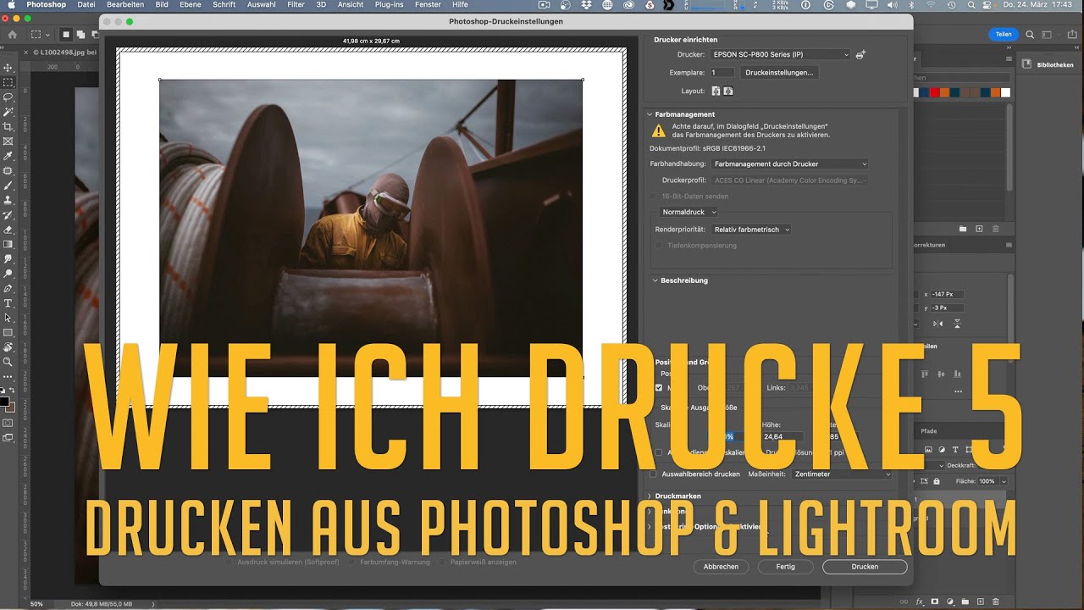
Task: Flip vertically icon in properties panel
Action: (958, 324)
